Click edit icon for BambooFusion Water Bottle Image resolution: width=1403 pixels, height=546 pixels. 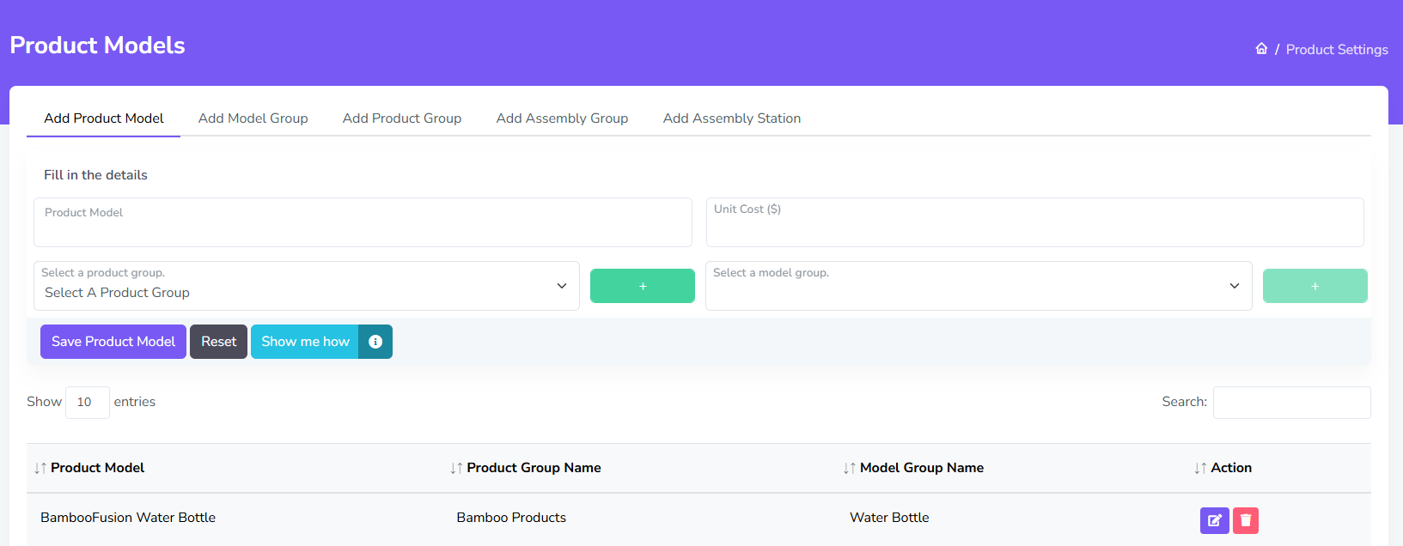pyautogui.click(x=1214, y=520)
